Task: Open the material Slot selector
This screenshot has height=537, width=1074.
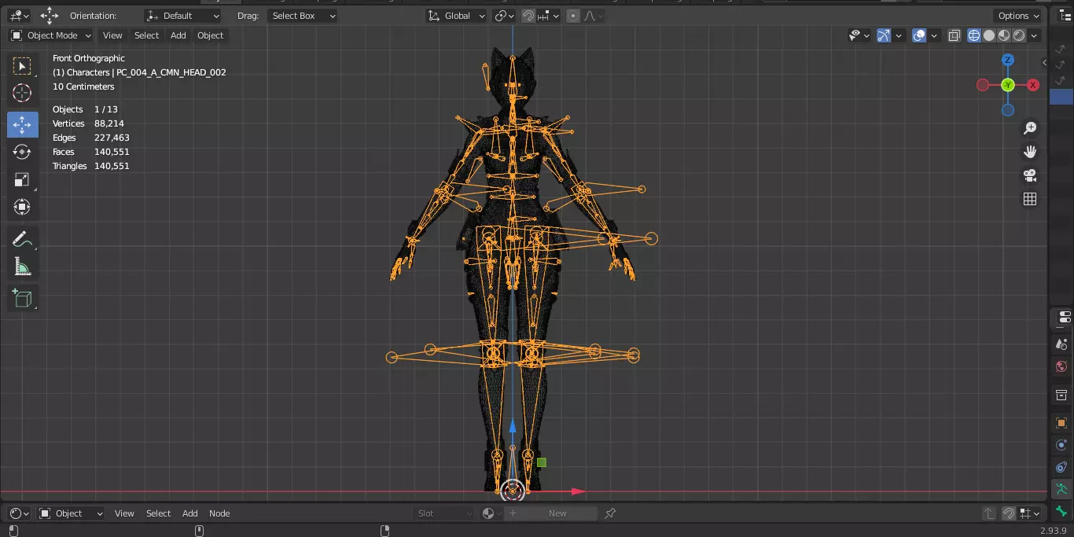Action: [445, 513]
